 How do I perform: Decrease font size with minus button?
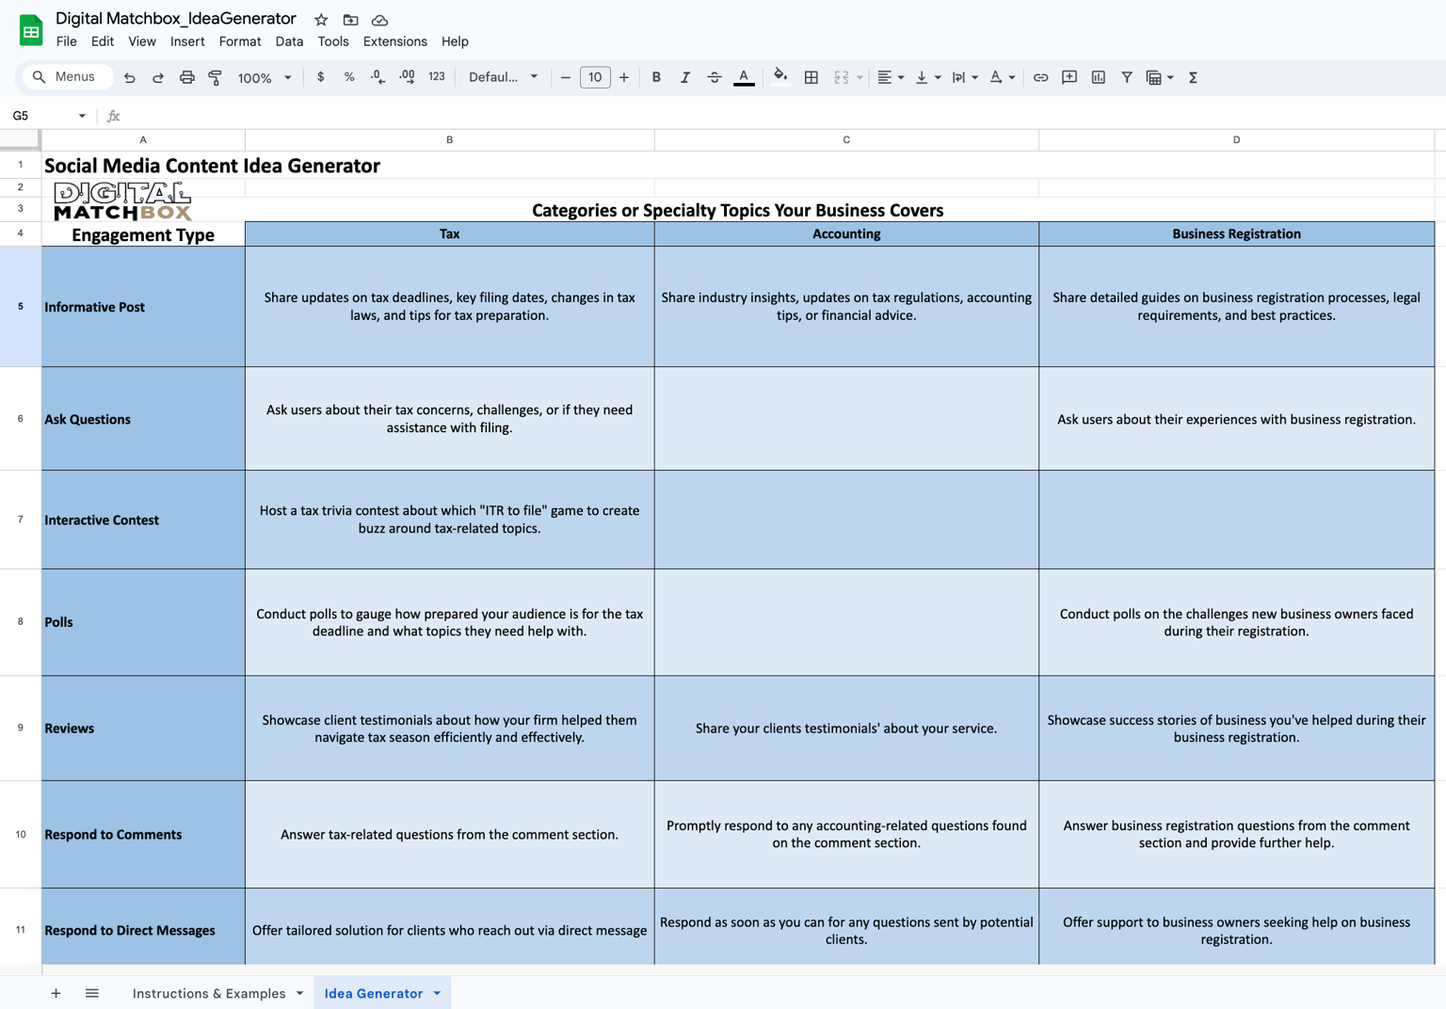(x=565, y=77)
